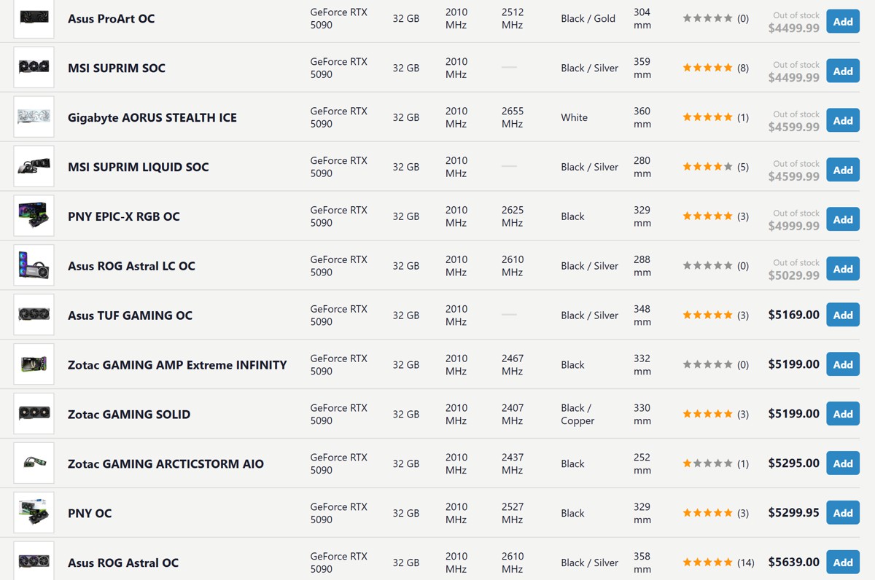
Task: Click the 360 mm length value
Action: click(642, 117)
